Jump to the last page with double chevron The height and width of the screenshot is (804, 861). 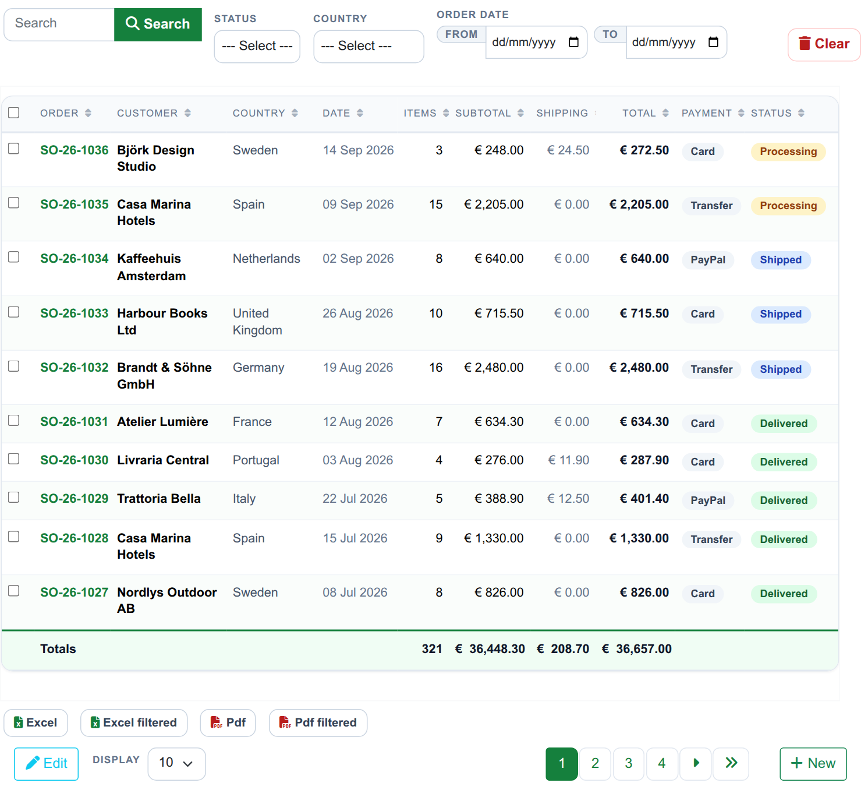(x=731, y=763)
